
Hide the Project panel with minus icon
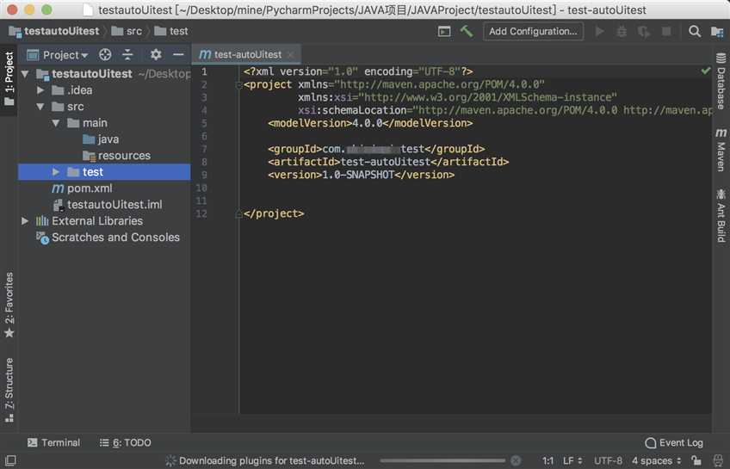coord(178,55)
